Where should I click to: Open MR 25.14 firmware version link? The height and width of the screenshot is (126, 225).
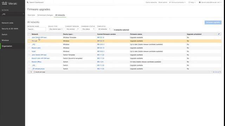click(101, 37)
